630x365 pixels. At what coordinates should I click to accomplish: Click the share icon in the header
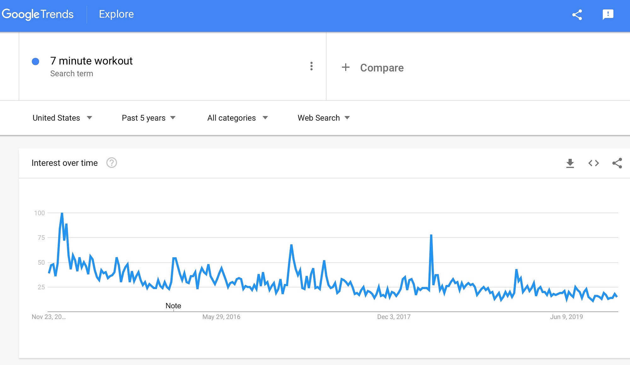point(577,15)
